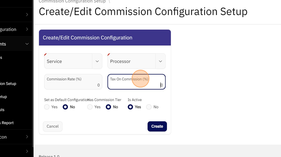The height and width of the screenshot is (157, 281).
Task: Expand the sidebar item ending in 'con'
Action: click(x=27, y=137)
